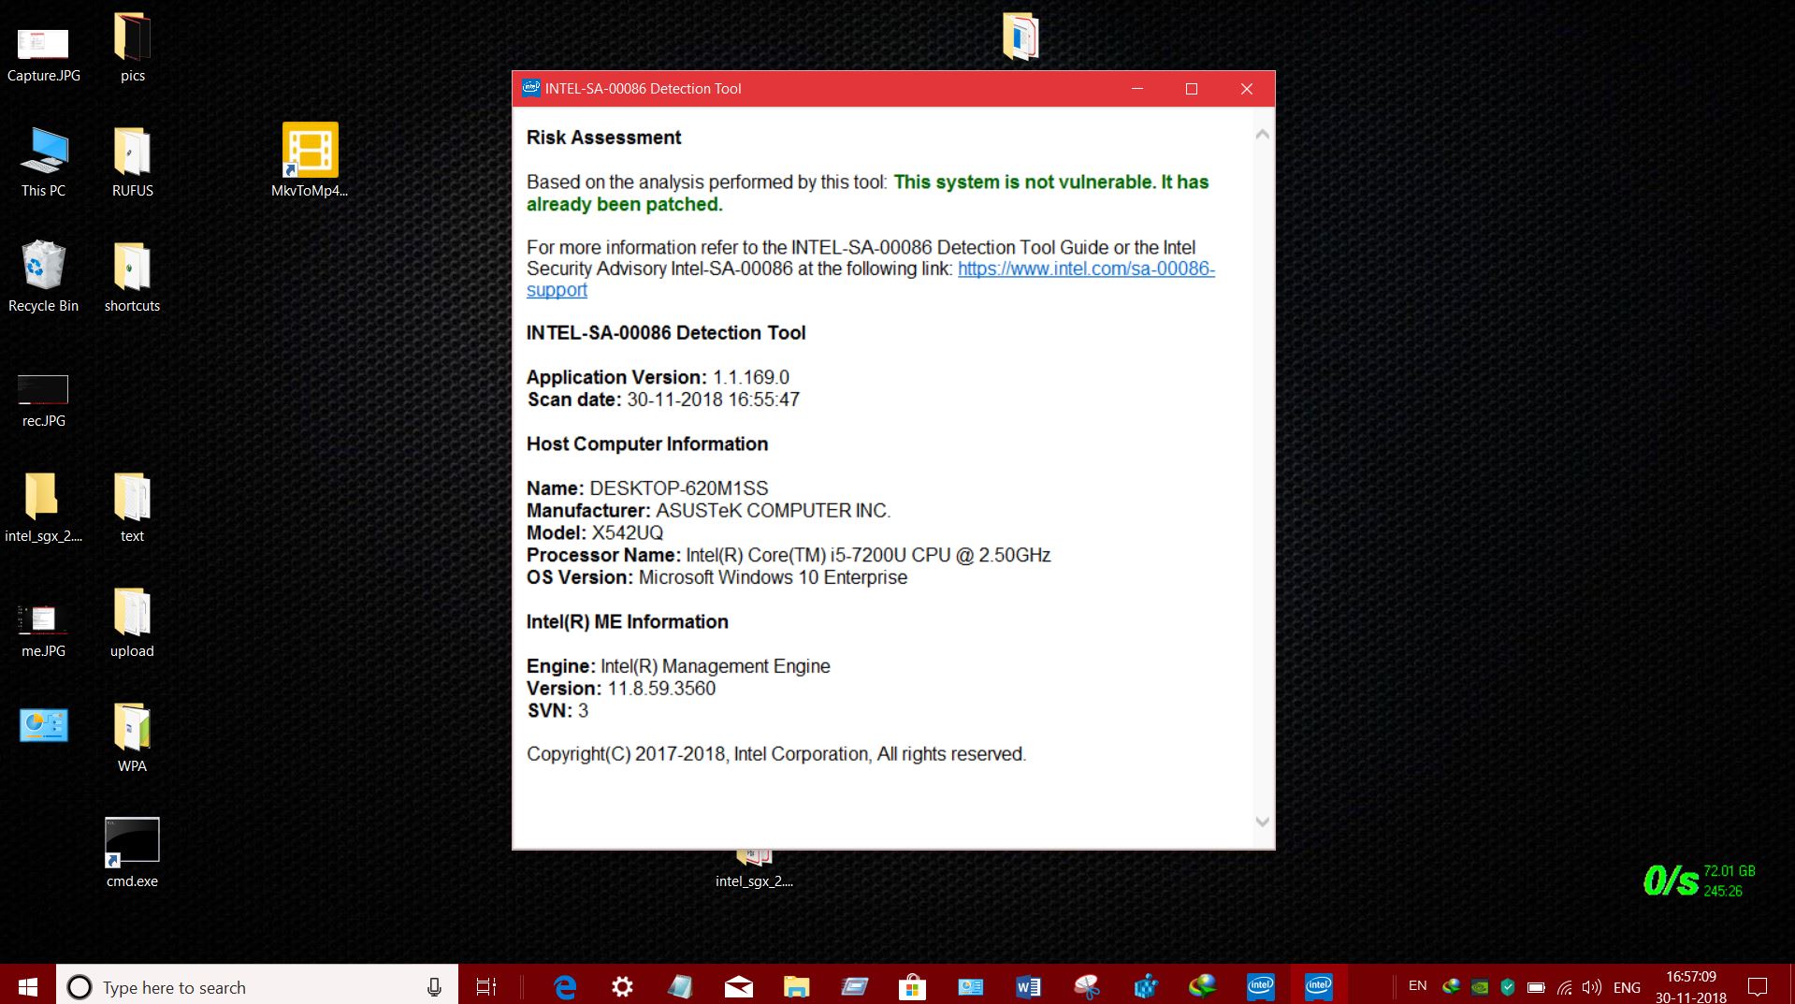Close the INTEL-SA-00086 Detection Tool window
The width and height of the screenshot is (1795, 1004).
pos(1247,88)
